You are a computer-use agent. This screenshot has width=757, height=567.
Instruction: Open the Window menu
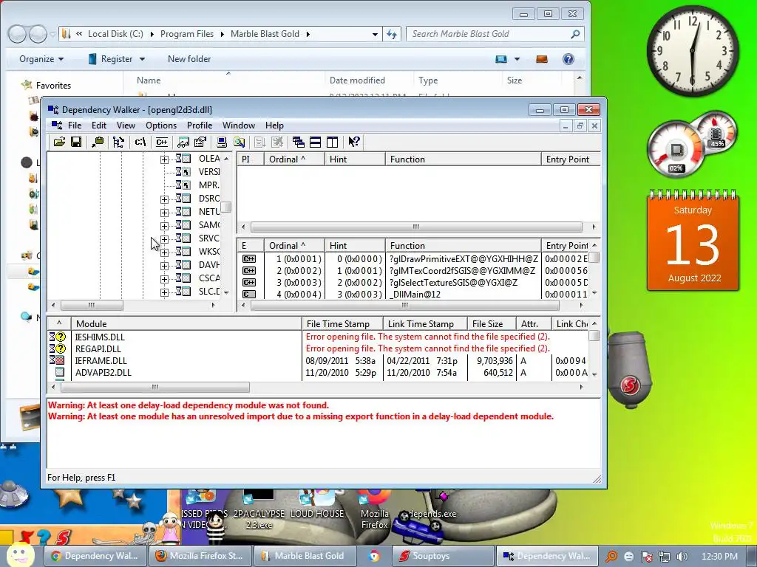[x=239, y=126]
